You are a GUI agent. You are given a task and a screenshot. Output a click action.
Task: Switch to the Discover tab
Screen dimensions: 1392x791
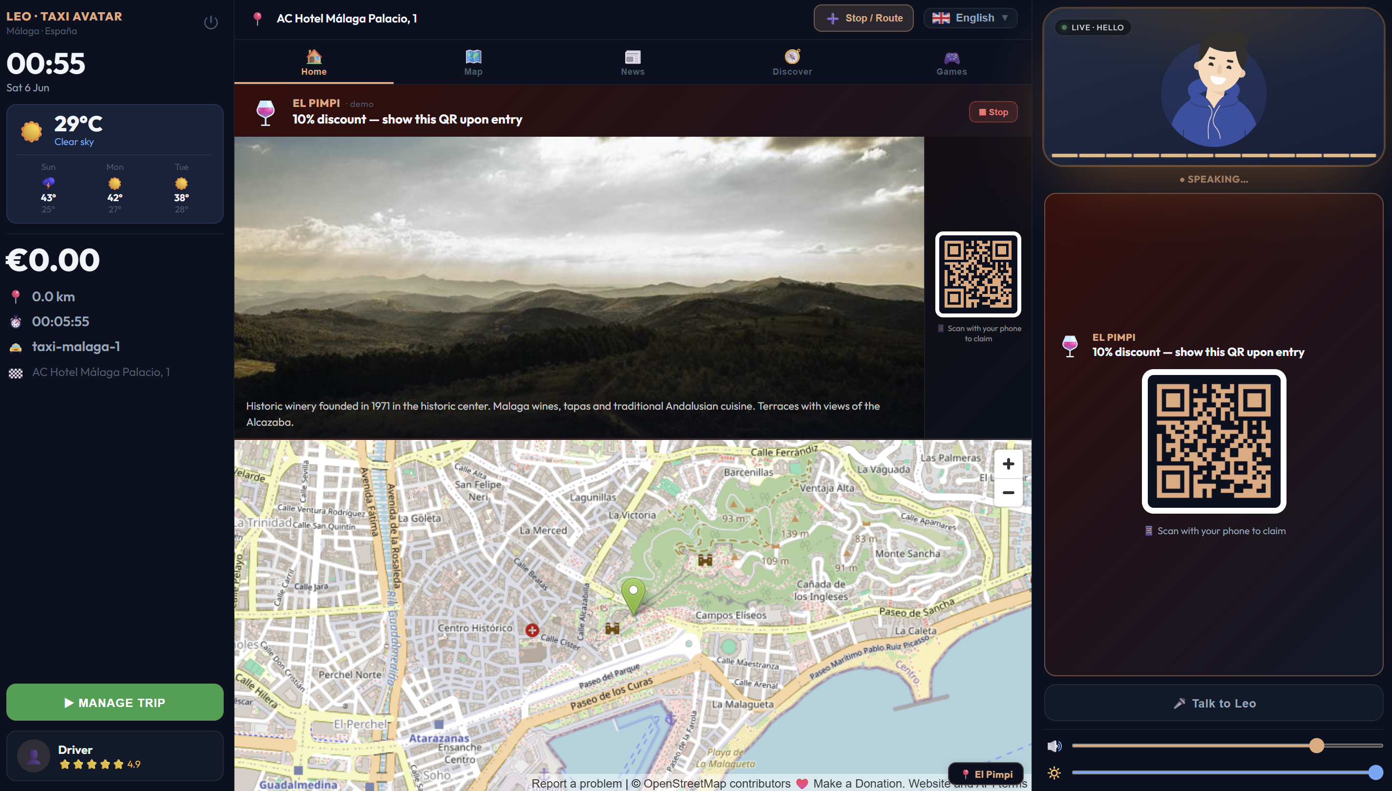(x=792, y=62)
